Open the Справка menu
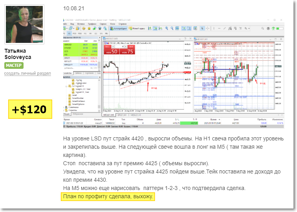The image size is (297, 212). (x=122, y=24)
